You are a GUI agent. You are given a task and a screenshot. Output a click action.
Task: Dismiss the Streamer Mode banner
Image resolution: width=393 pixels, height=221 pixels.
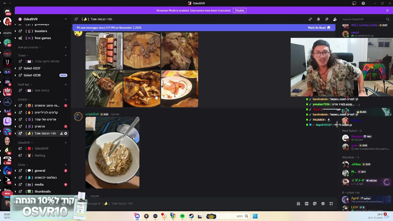click(387, 10)
